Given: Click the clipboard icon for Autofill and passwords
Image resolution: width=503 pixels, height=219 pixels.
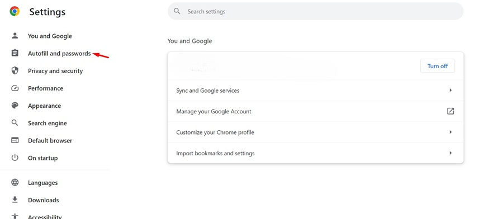Looking at the screenshot, I should tap(15, 53).
